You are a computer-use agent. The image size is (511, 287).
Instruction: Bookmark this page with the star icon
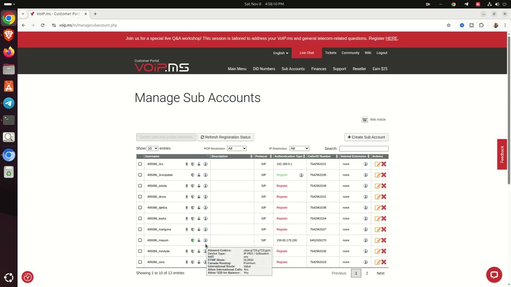pyautogui.click(x=449, y=25)
